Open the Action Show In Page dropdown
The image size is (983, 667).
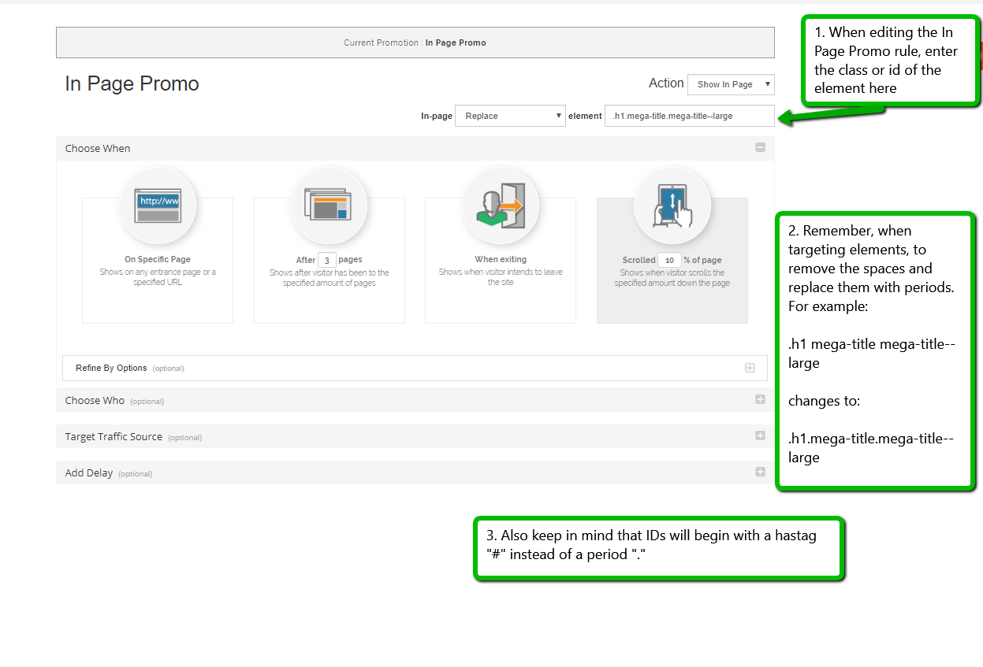pos(731,84)
